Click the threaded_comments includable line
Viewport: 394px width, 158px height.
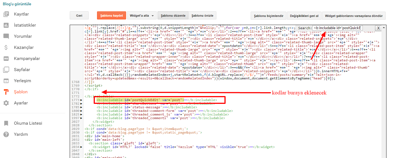(x=161, y=118)
